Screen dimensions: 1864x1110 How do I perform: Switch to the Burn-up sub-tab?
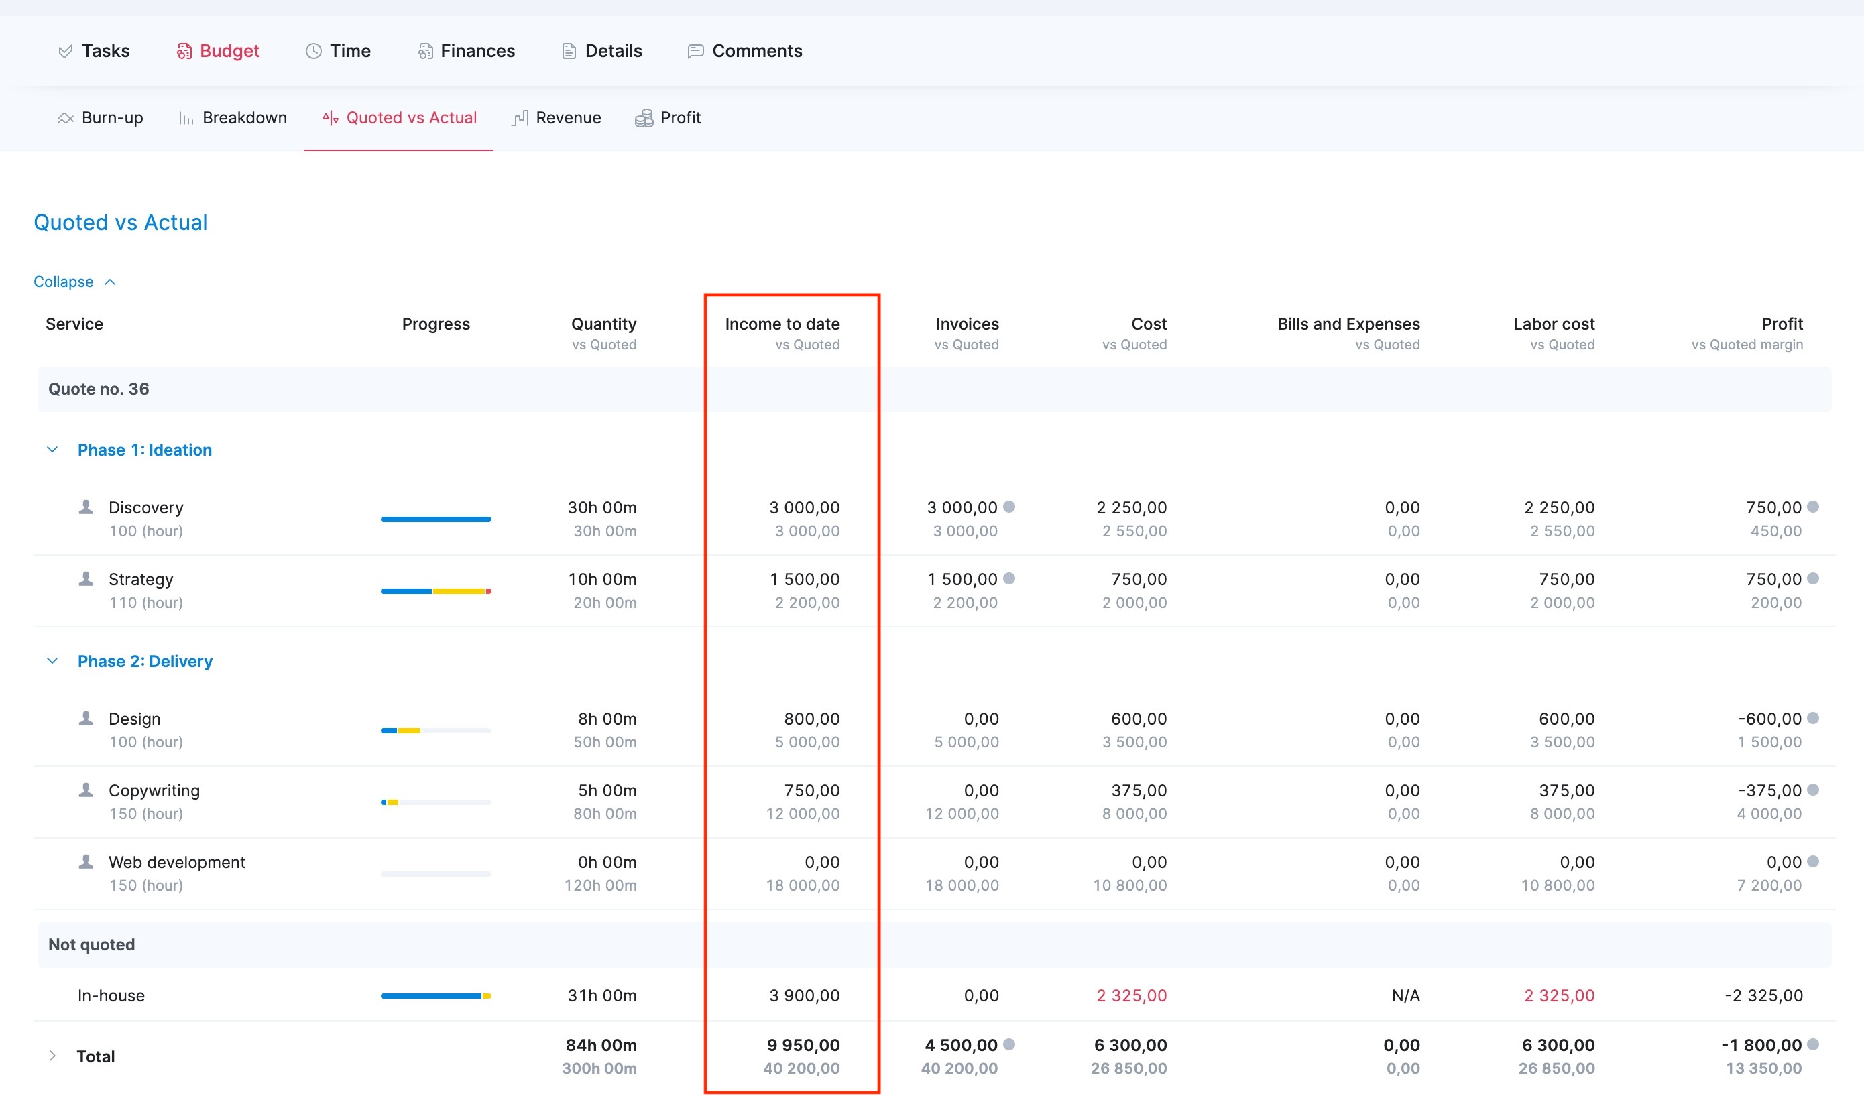[x=100, y=118]
